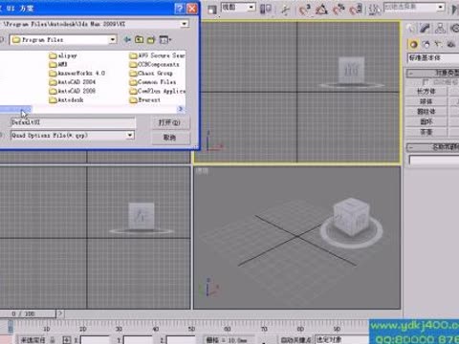Click the 圆柱体 (Cylinder) button
Screen dimensions: 459x344
426,112
